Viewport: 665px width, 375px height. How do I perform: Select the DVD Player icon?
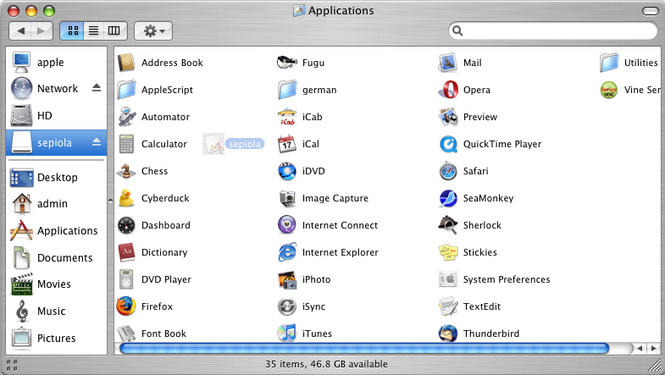[x=126, y=279]
